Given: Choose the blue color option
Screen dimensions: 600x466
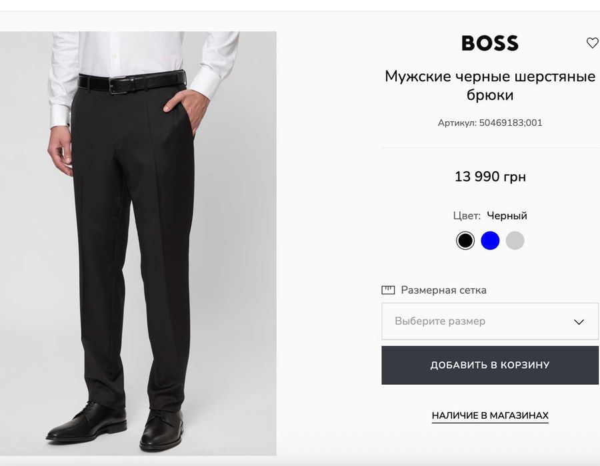Looking at the screenshot, I should click(490, 240).
